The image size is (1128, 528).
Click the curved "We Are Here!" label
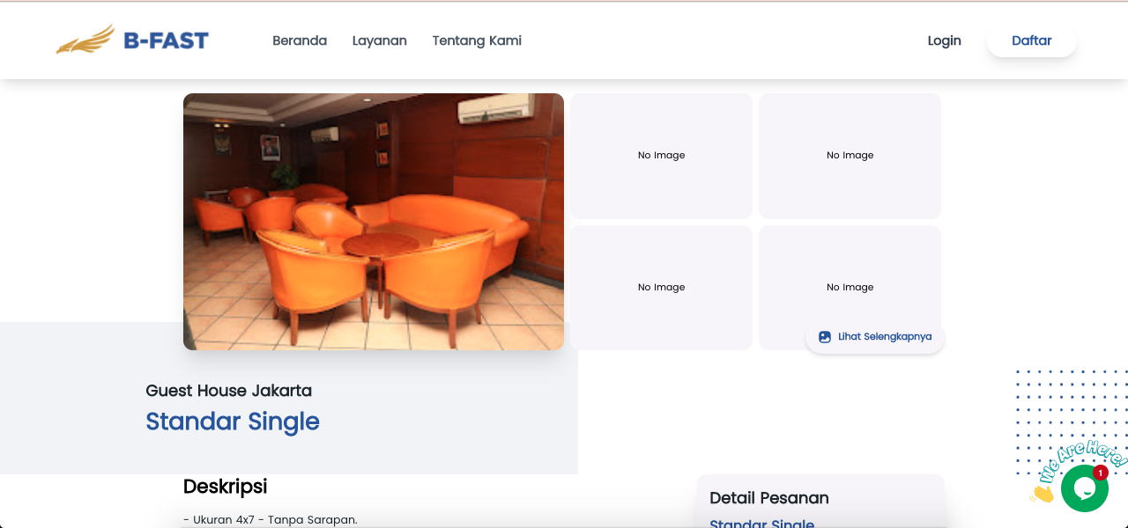[x=1082, y=459]
